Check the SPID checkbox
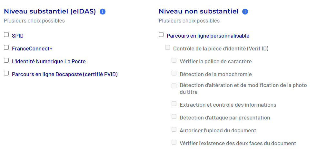The image size is (318, 150). point(6,35)
